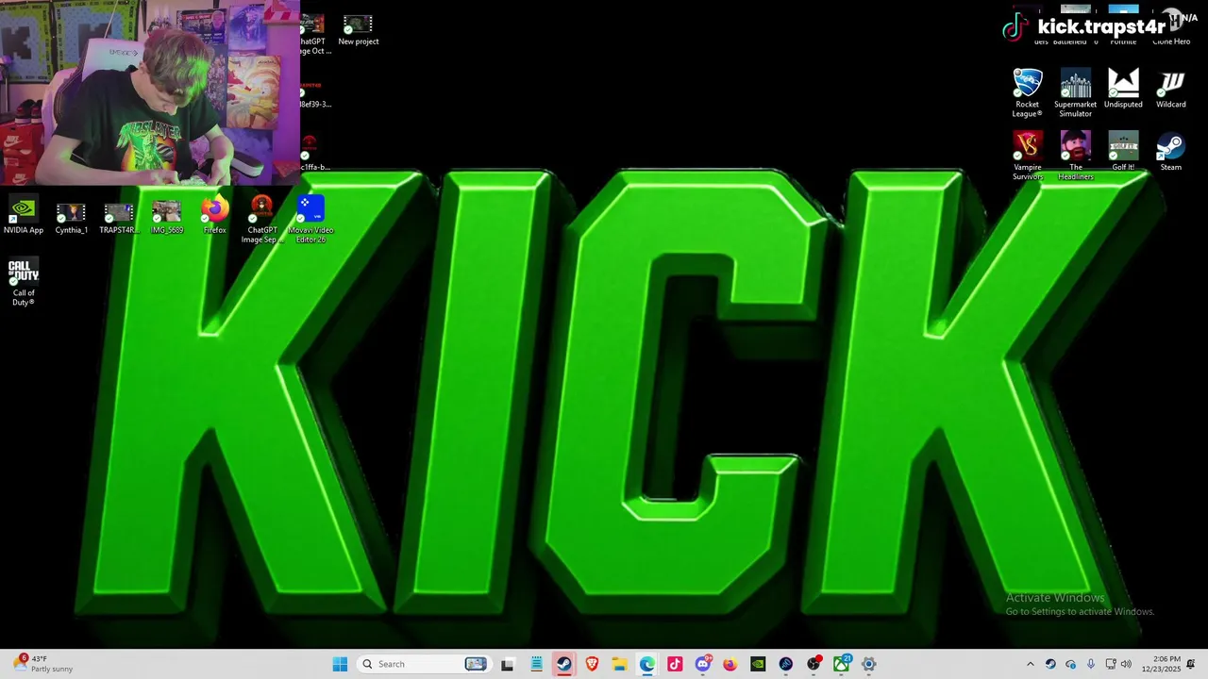Launch the Undisputed desktop shortcut
The image size is (1208, 679).
pyautogui.click(x=1123, y=89)
